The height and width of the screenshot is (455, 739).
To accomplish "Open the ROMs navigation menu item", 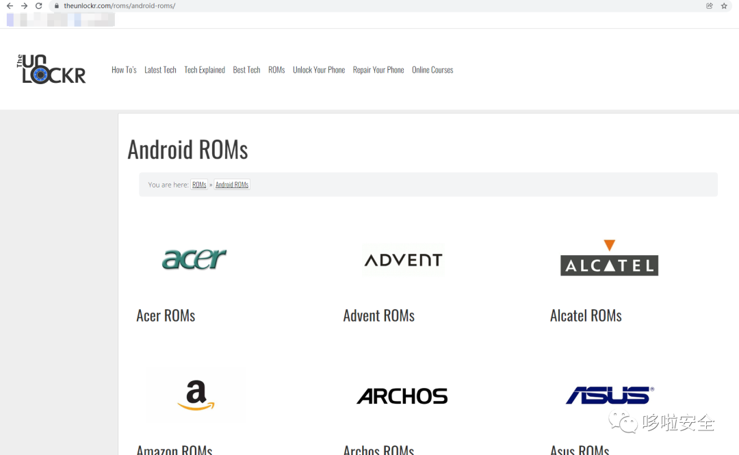I will pos(276,70).
